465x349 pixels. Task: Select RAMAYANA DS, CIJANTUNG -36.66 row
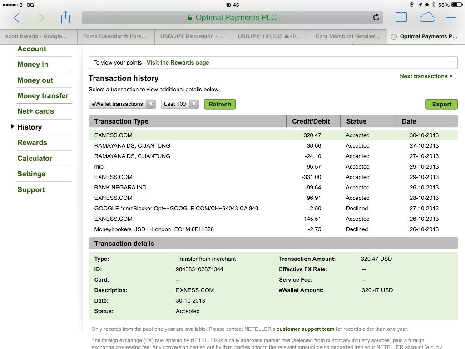(273, 146)
